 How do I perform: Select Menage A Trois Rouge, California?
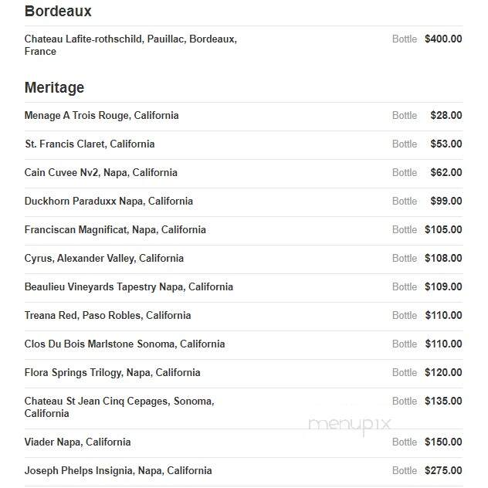[x=101, y=116]
